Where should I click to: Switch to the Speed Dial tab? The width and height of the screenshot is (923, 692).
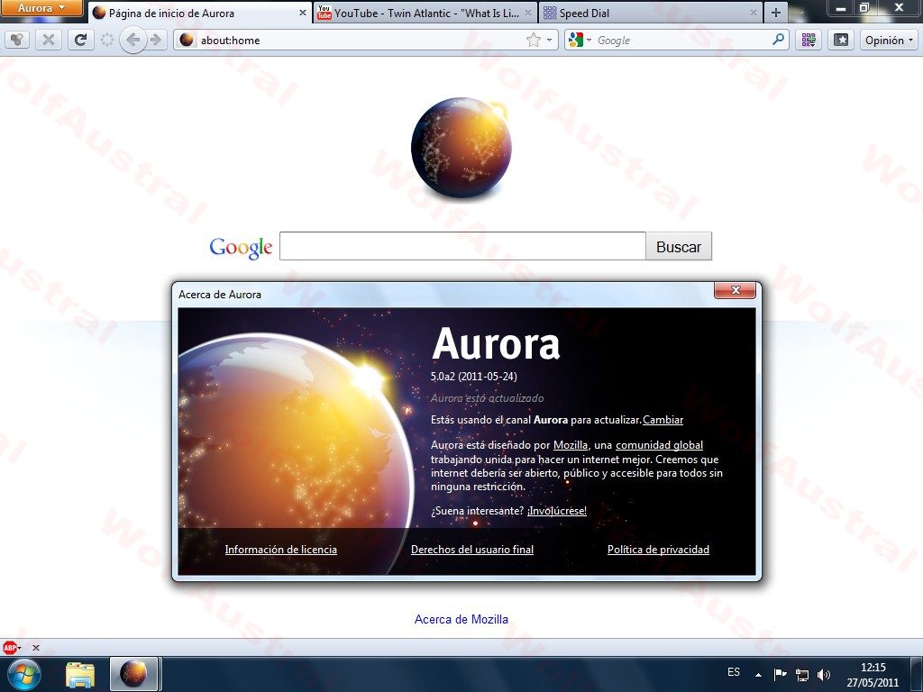[x=650, y=13]
